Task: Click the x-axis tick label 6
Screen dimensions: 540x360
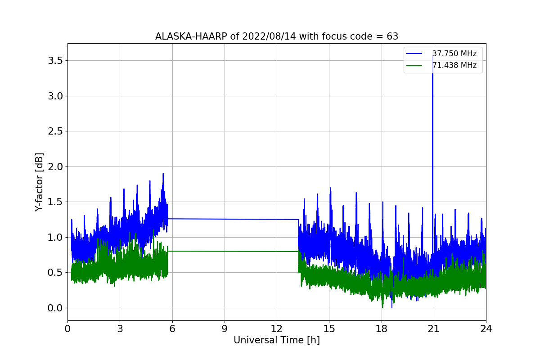Action: pos(172,329)
